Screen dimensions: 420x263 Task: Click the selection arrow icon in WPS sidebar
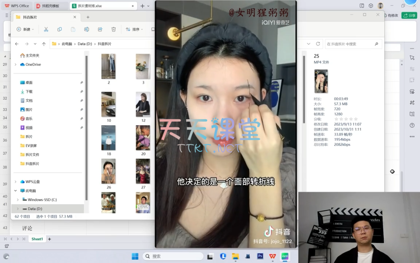[x=412, y=58]
